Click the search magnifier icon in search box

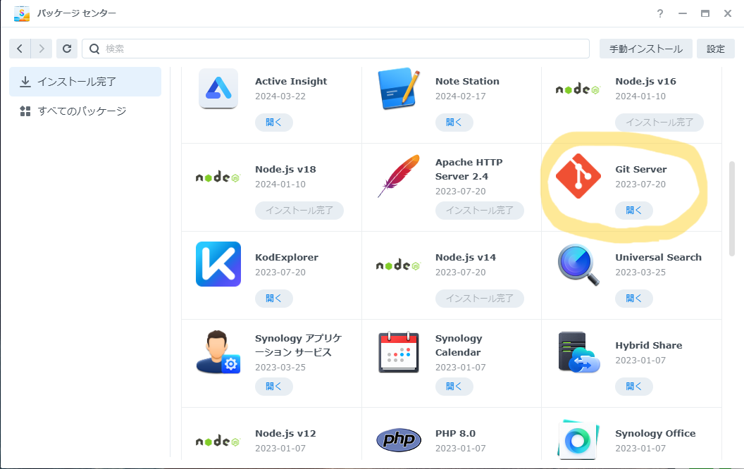(94, 49)
